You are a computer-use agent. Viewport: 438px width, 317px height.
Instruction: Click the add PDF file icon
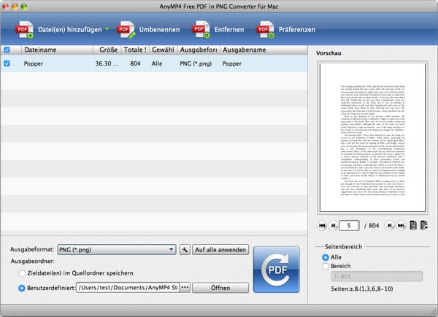pyautogui.click(x=25, y=30)
